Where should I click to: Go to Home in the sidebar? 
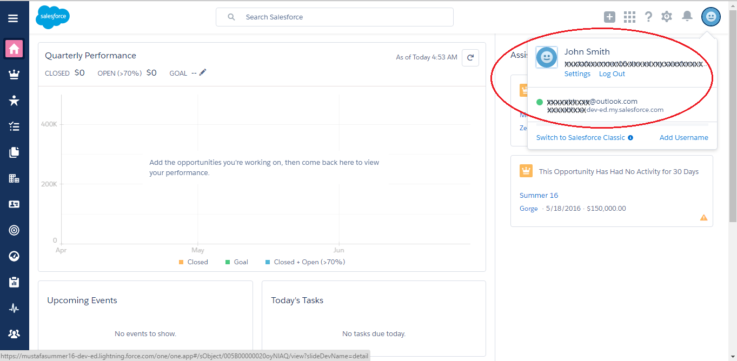click(x=14, y=49)
